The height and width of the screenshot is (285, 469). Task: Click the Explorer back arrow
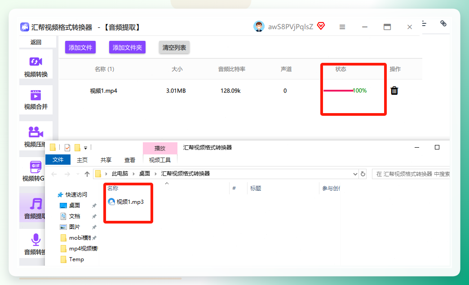pyautogui.click(x=54, y=174)
